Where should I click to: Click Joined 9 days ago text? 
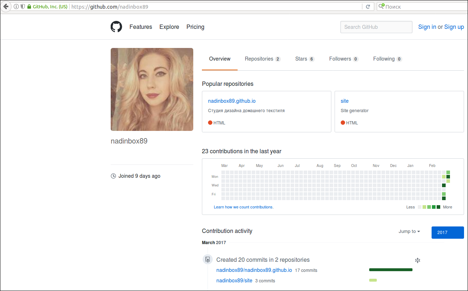click(x=140, y=176)
